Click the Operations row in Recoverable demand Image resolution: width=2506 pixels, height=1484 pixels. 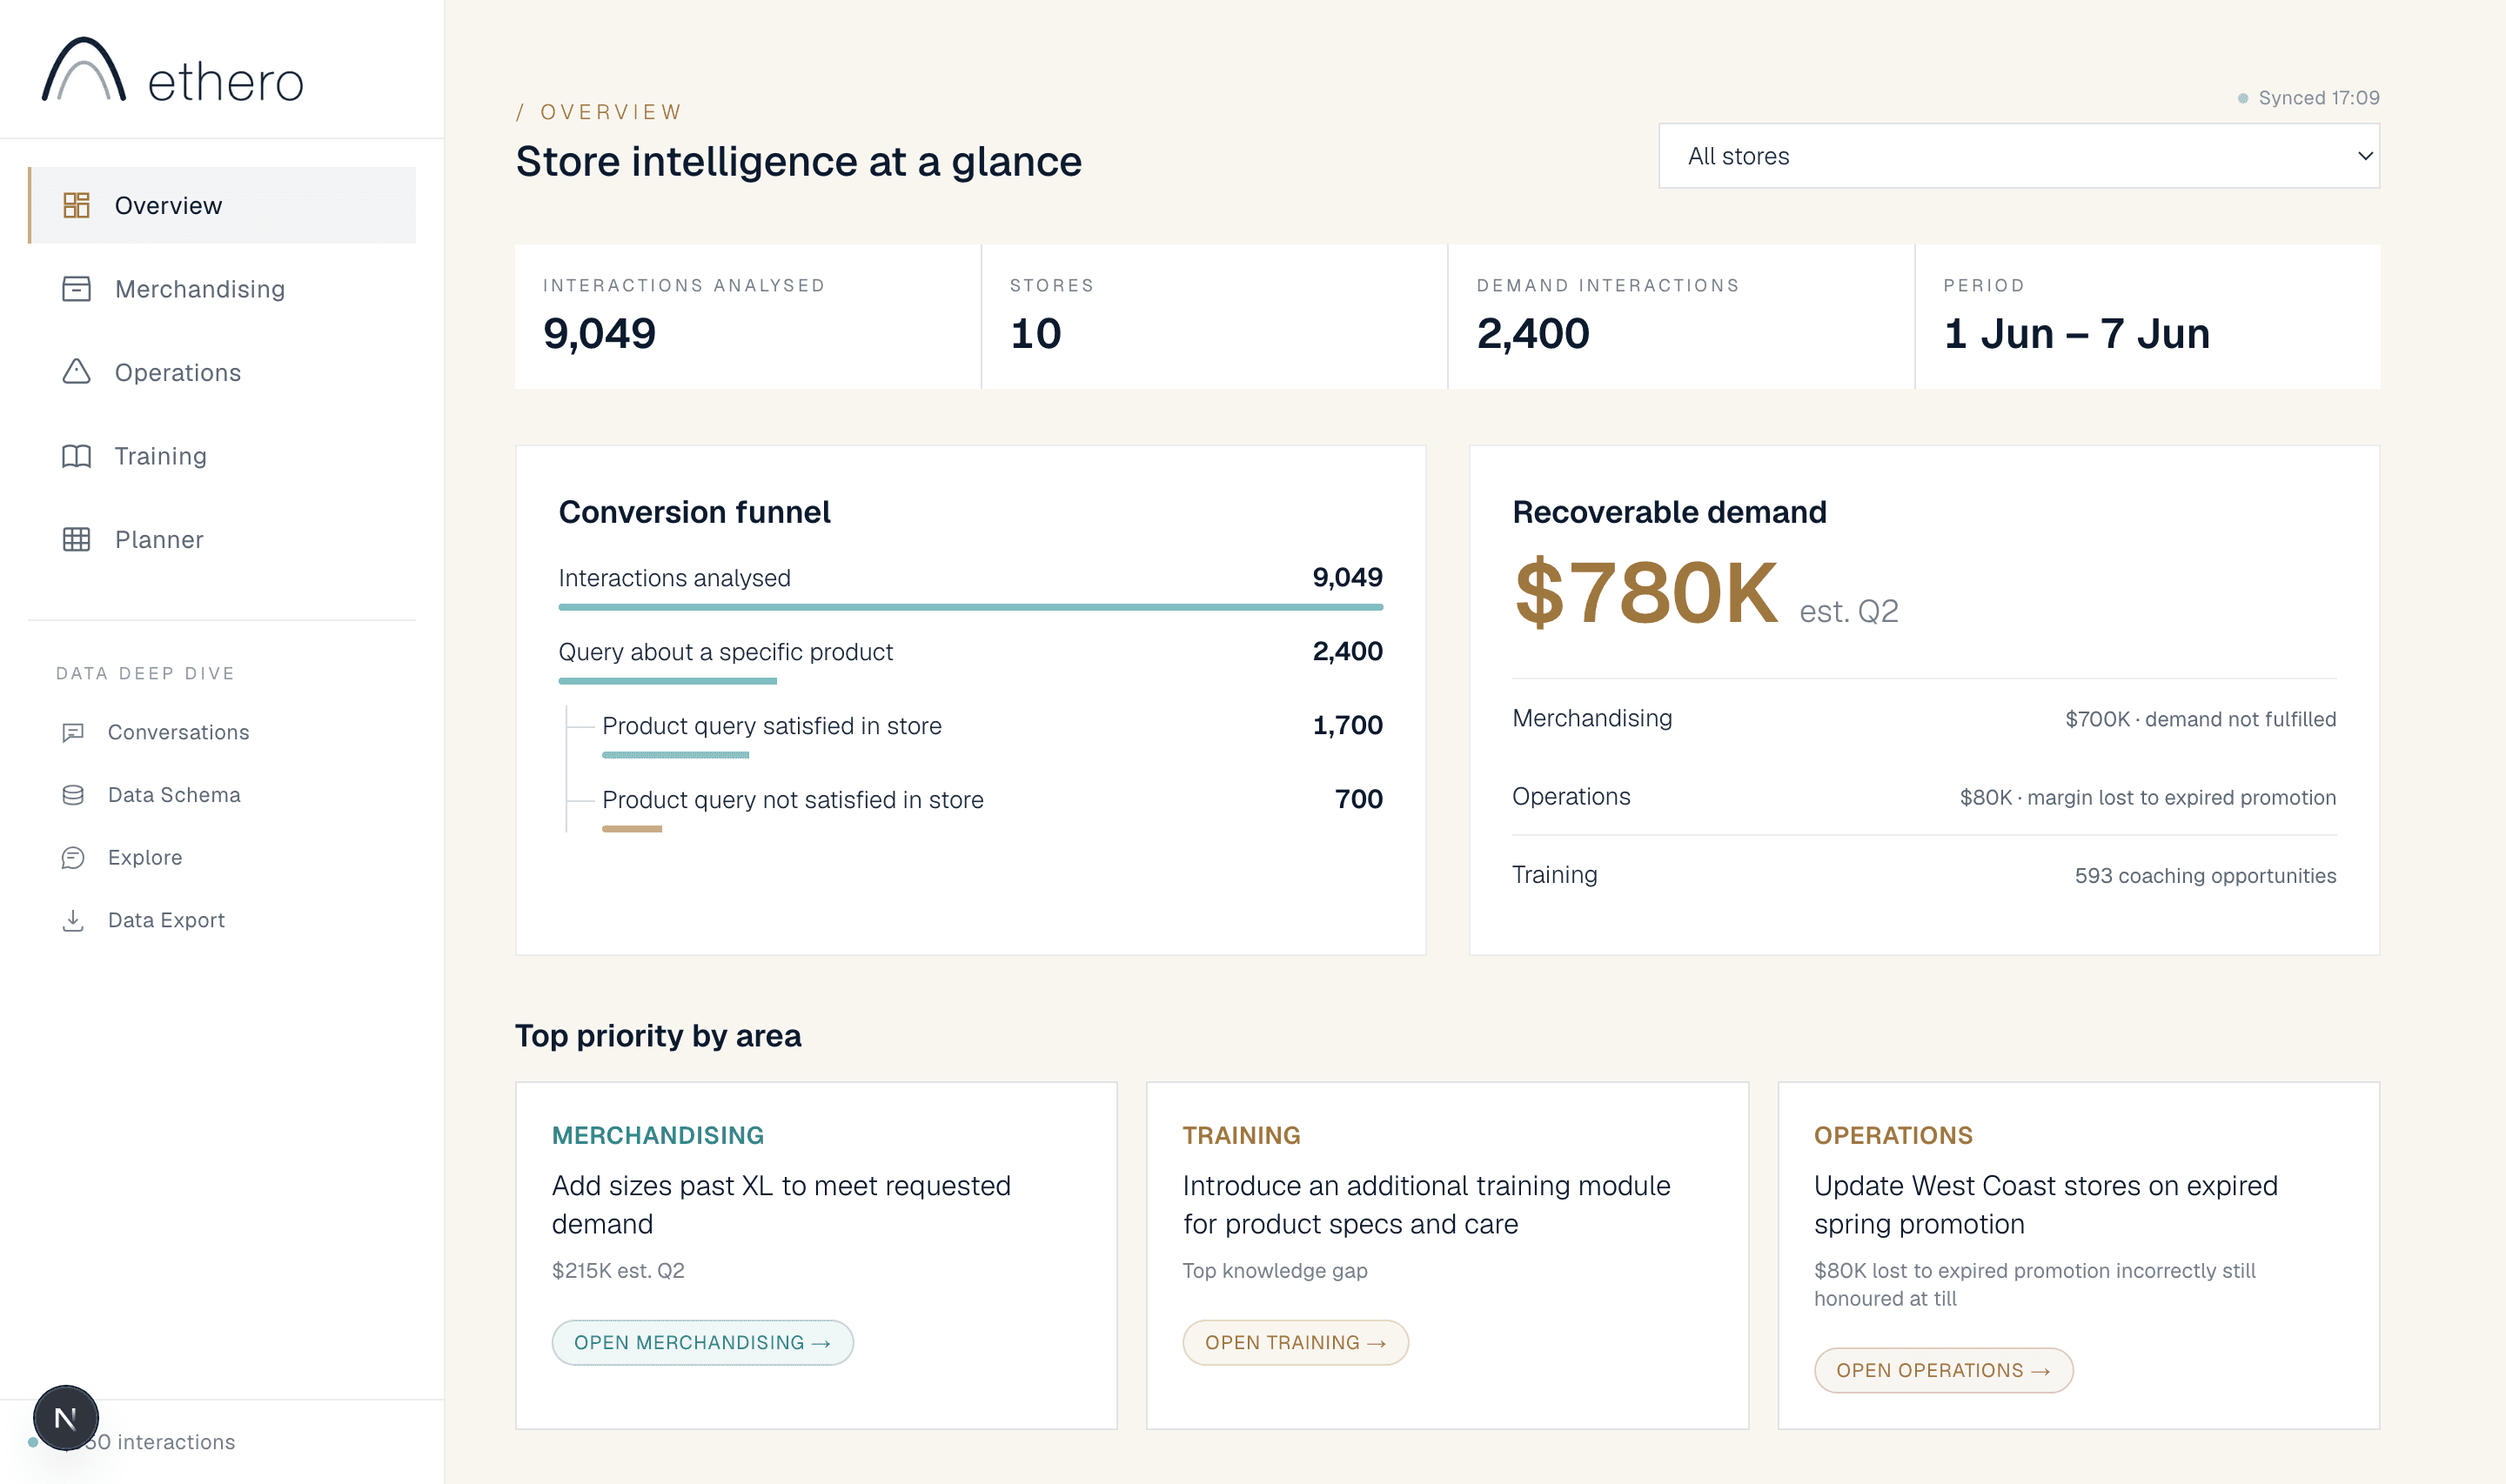(x=1924, y=797)
